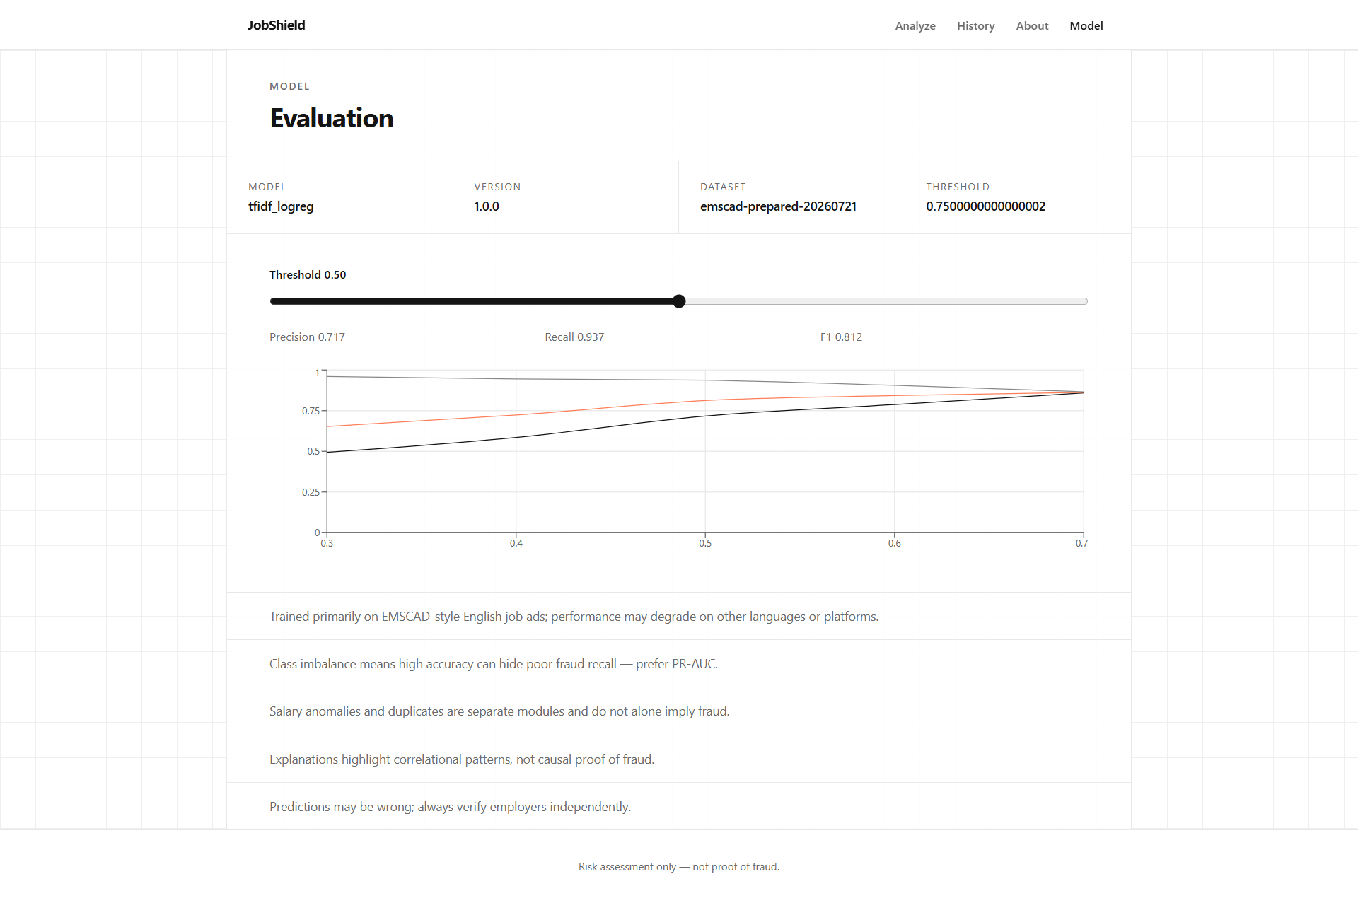Image resolution: width=1358 pixels, height=903 pixels.
Task: Open the History nav item
Action: 975,25
